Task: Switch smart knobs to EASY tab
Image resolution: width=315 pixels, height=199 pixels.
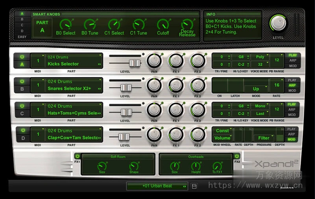Action: 22,37
